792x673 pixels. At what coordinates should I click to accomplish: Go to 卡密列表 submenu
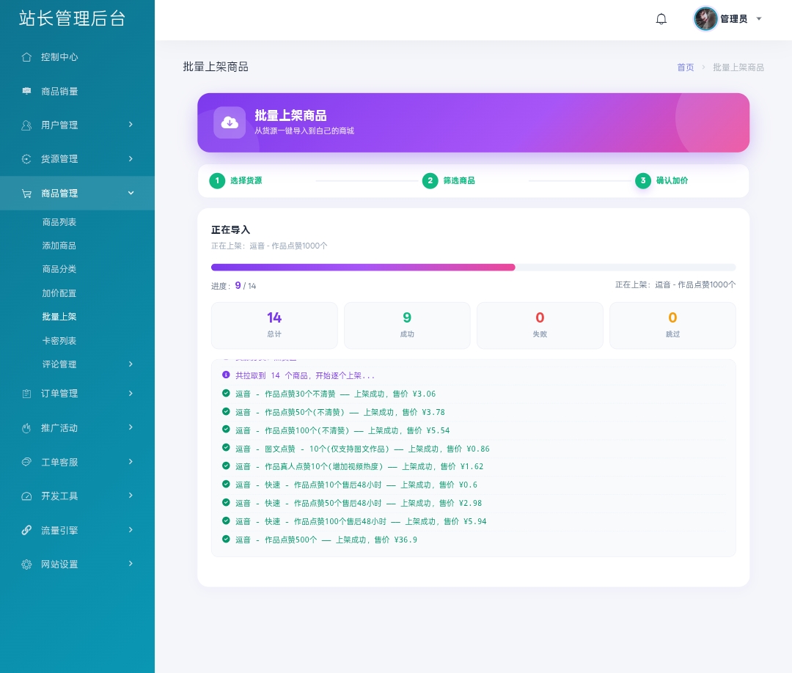[x=59, y=341]
